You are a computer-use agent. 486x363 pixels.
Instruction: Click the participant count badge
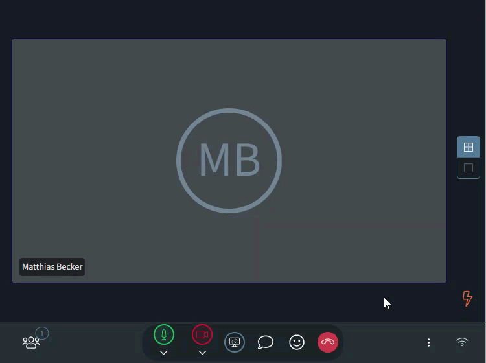pos(42,333)
